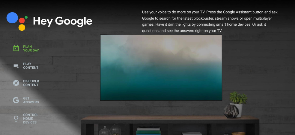The width and height of the screenshot is (295, 135).
Task: Click the red Assistant logo dot
Action: (x=22, y=20)
